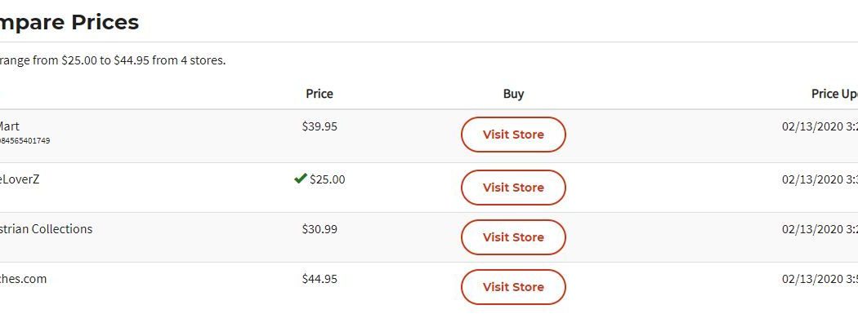Click the $39.95 price value
This screenshot has height=327, width=858.
coord(320,126)
